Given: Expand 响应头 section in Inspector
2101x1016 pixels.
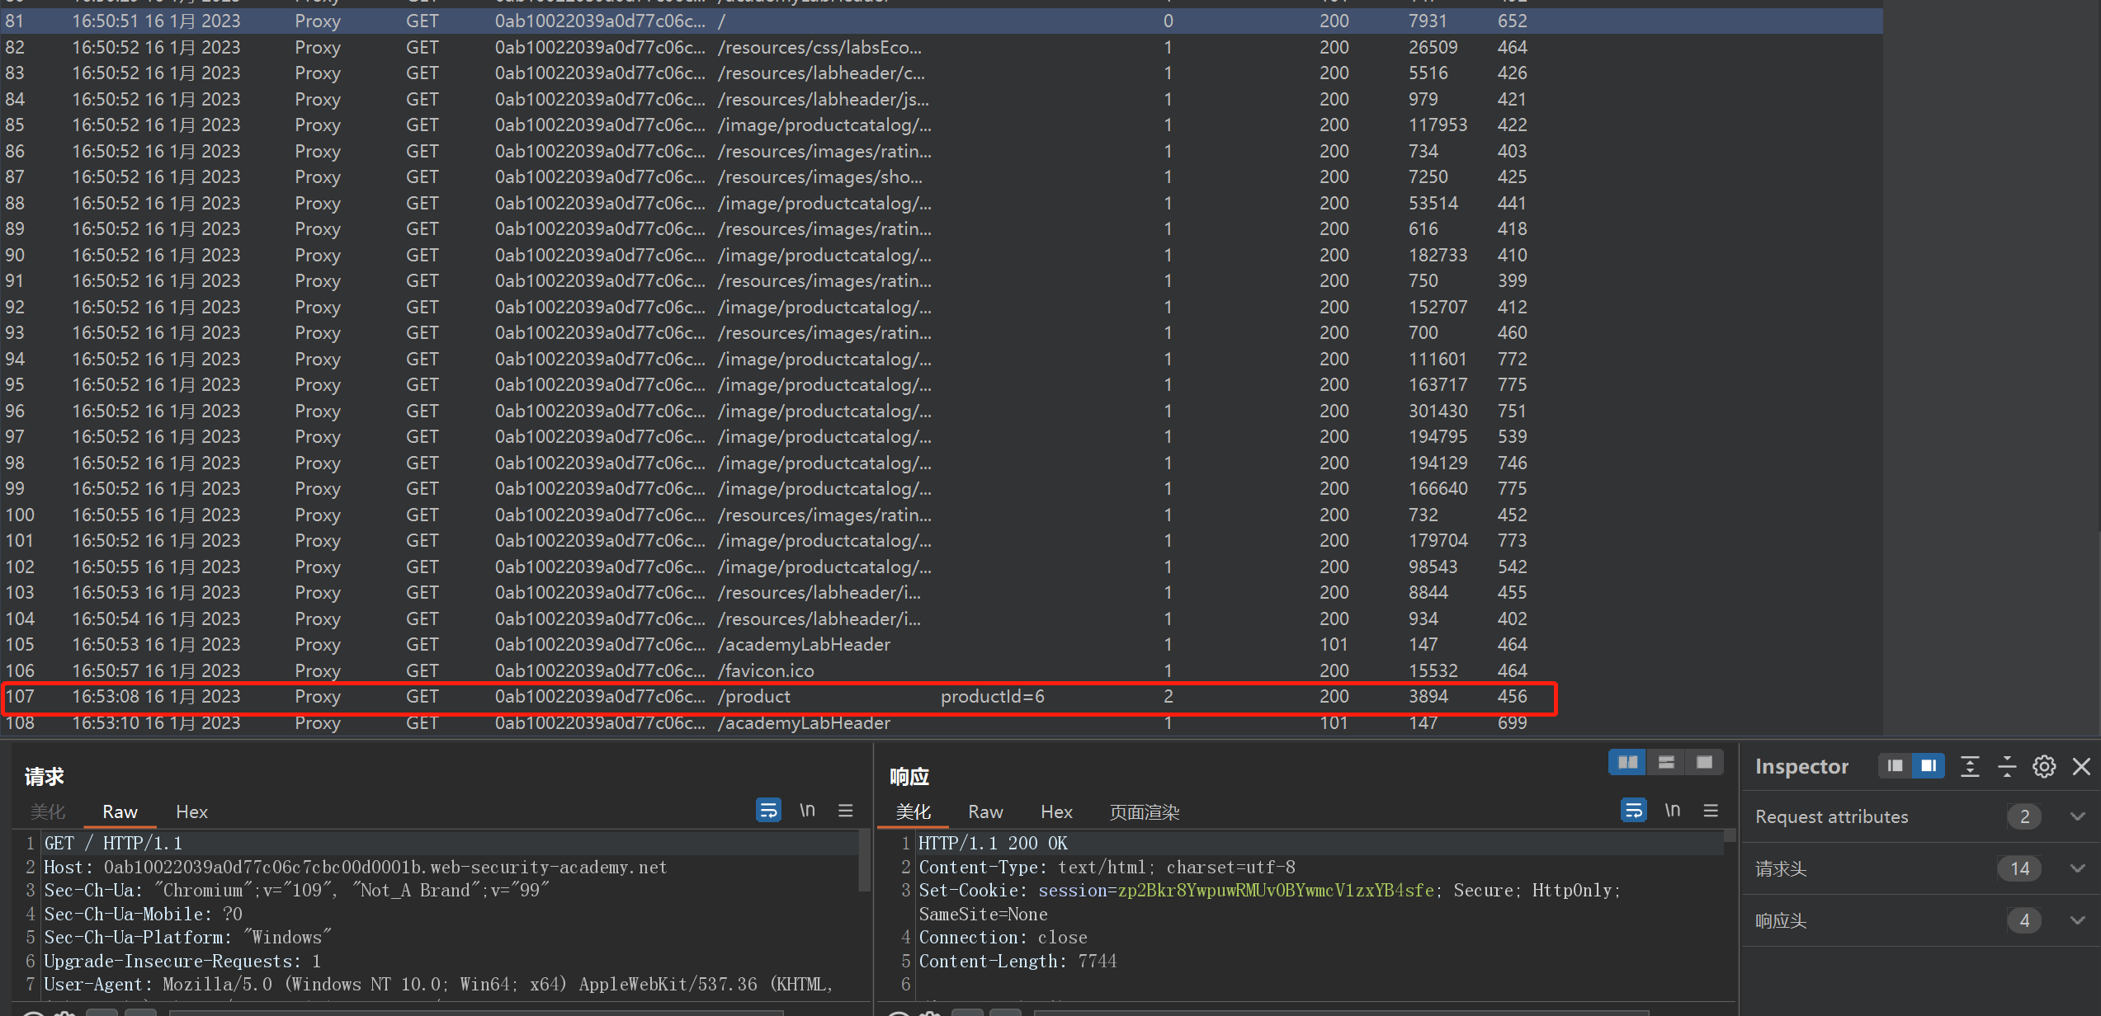Looking at the screenshot, I should (x=2077, y=920).
